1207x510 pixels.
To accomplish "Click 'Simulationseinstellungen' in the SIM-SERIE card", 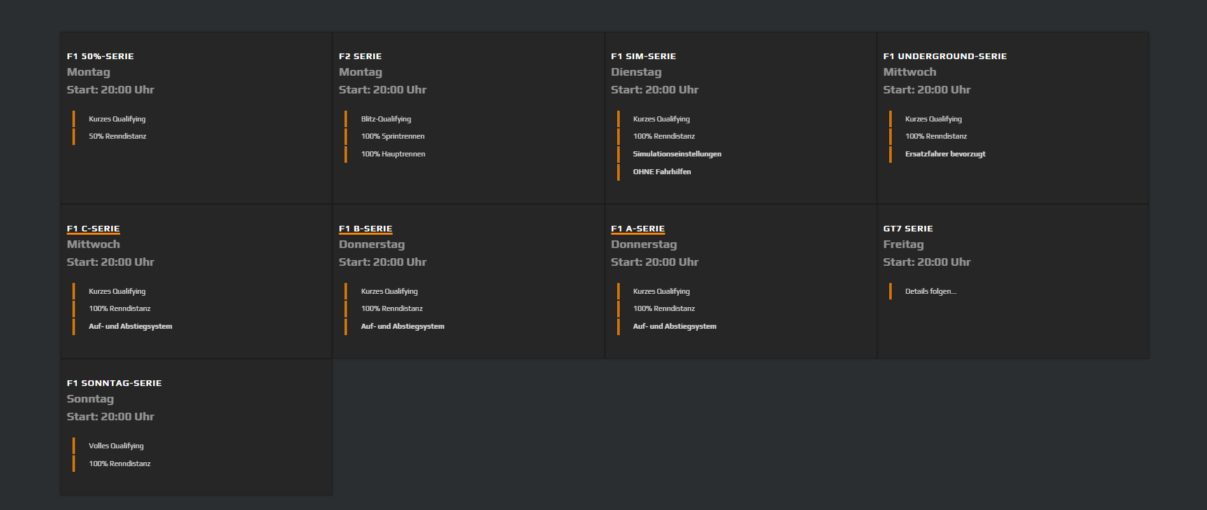I will 677,154.
